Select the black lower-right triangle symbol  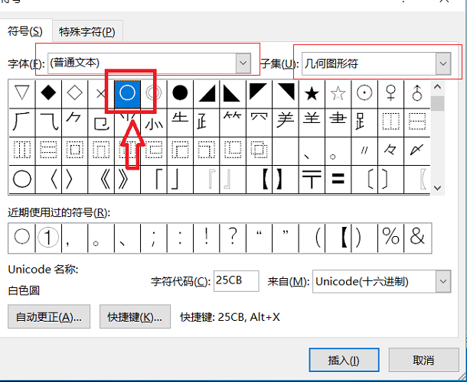[x=207, y=94]
